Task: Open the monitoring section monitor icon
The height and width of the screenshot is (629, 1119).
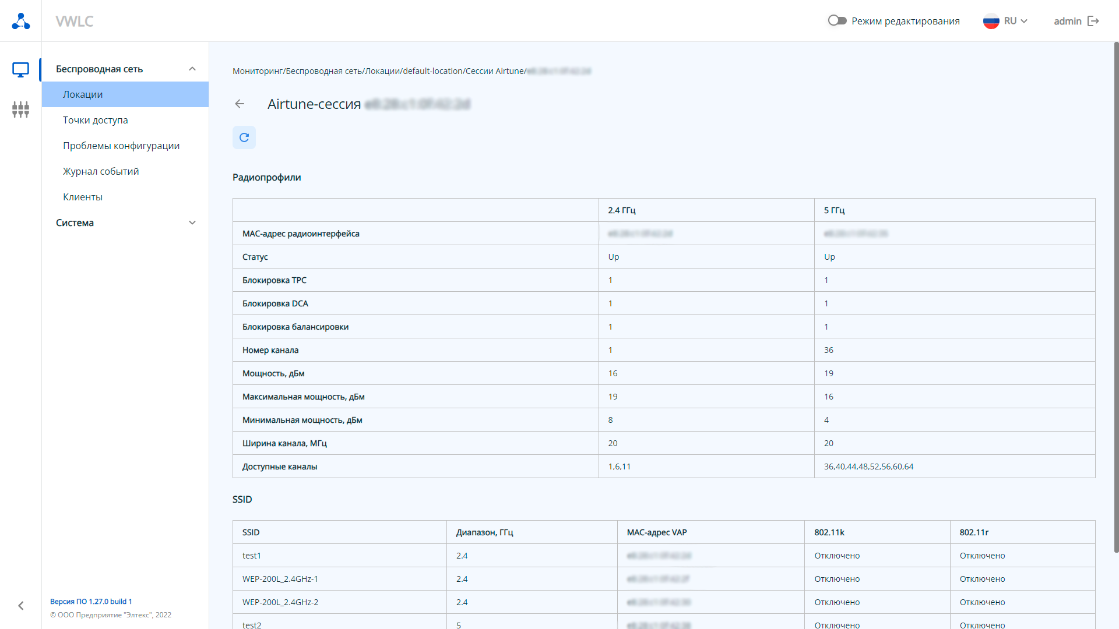Action: (x=20, y=70)
